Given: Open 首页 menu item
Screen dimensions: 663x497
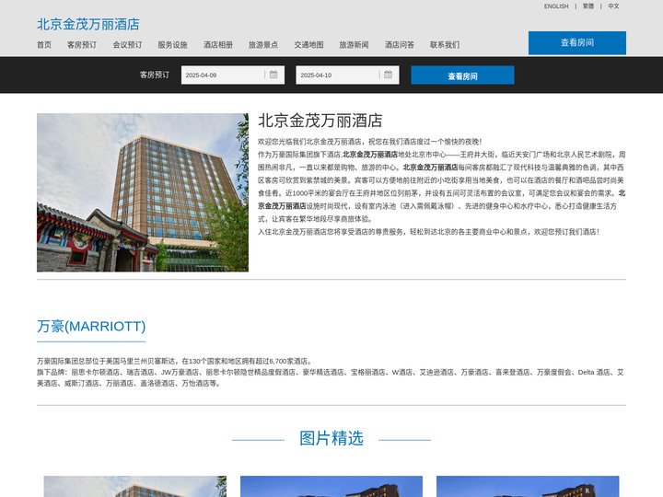Looking at the screenshot, I should coord(44,45).
